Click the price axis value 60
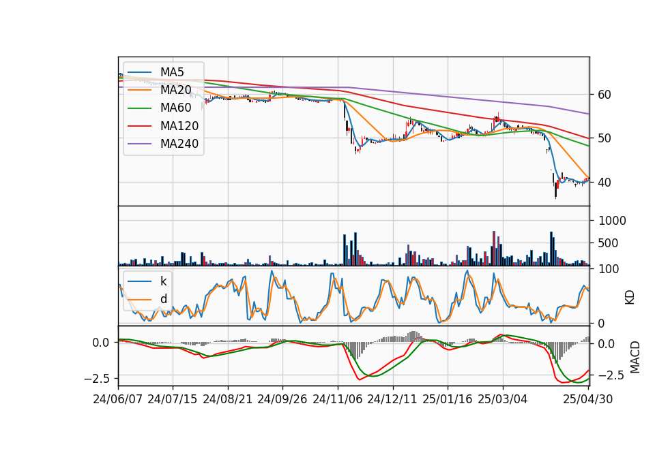 [x=605, y=95]
